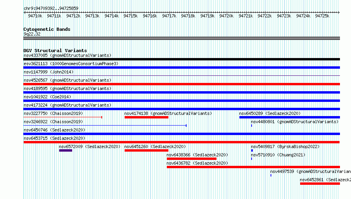The image size is (351, 199).
Task: Click the nsv3246922 Chaisson2019 label
Action: (53, 122)
